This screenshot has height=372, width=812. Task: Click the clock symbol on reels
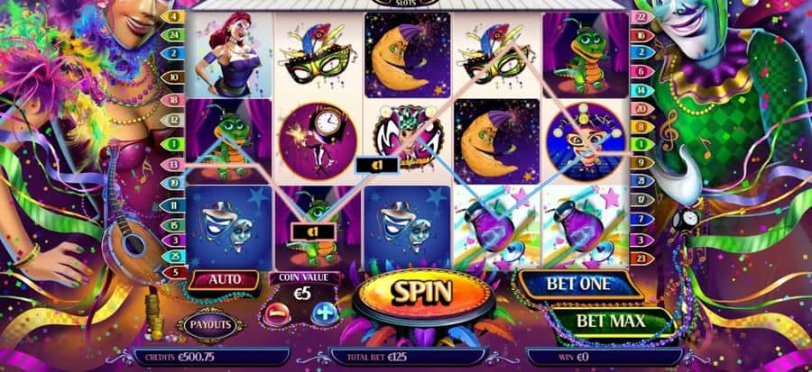(318, 141)
